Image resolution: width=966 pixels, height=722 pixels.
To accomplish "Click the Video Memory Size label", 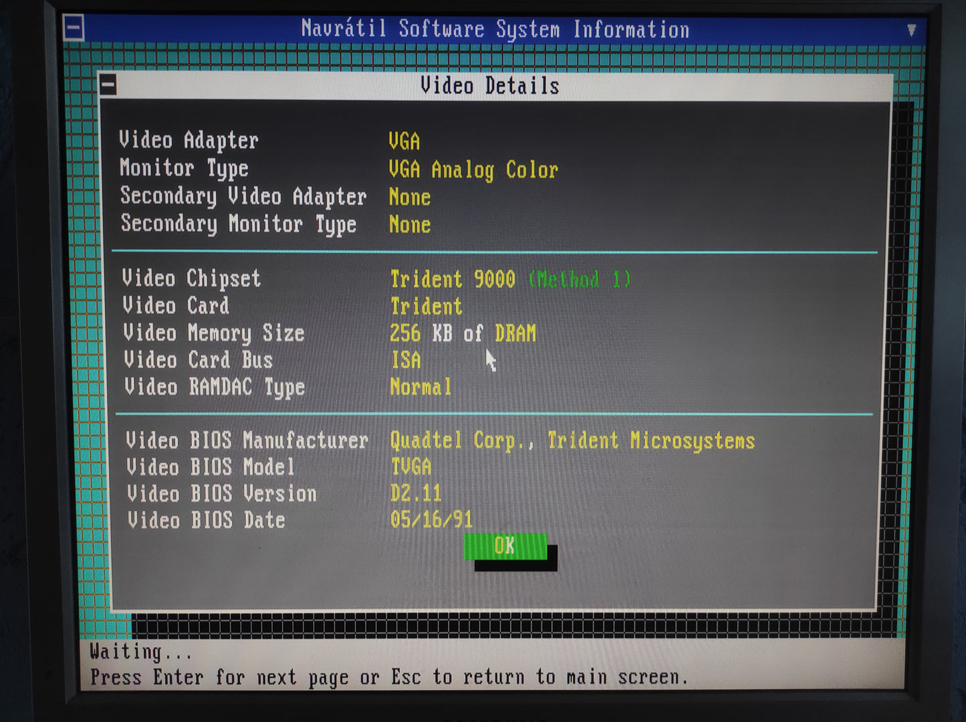I will coord(213,333).
